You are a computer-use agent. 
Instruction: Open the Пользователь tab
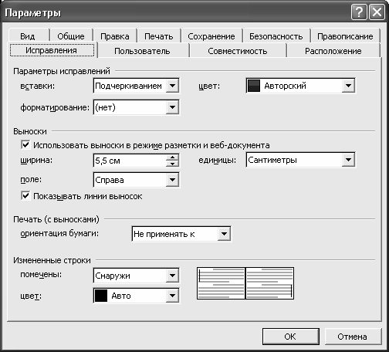[142, 51]
